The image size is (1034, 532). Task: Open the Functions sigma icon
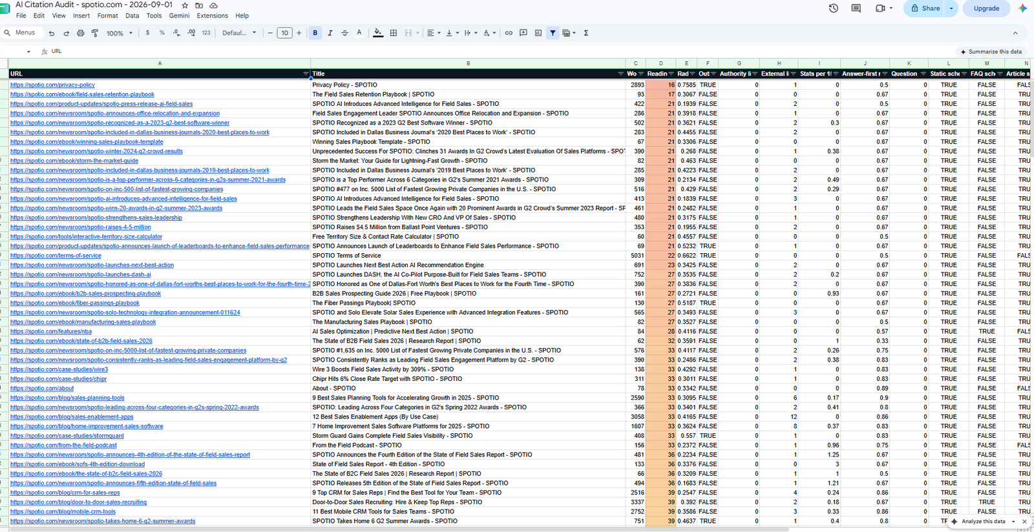pyautogui.click(x=586, y=33)
